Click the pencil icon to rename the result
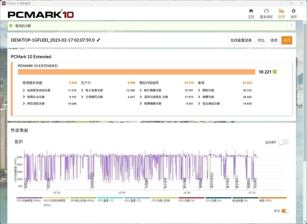 point(98,40)
